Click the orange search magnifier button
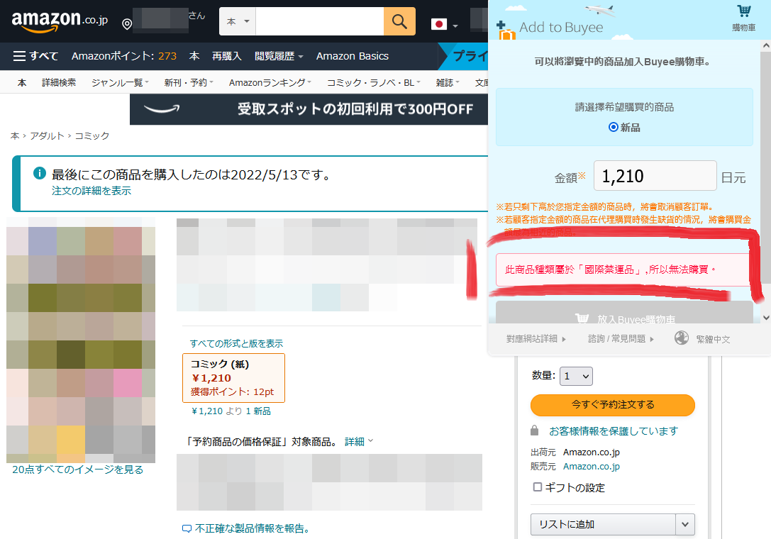 [399, 22]
